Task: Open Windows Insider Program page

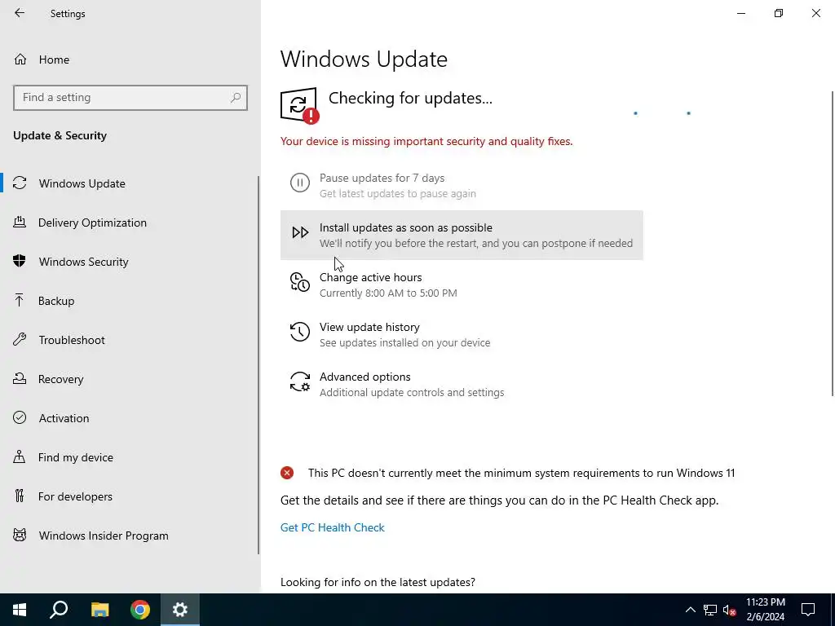Action: click(x=130, y=536)
